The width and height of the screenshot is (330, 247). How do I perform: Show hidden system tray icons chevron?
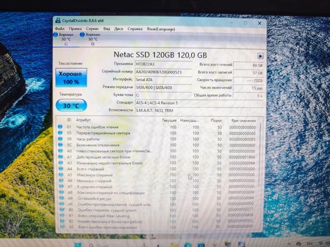290,244
